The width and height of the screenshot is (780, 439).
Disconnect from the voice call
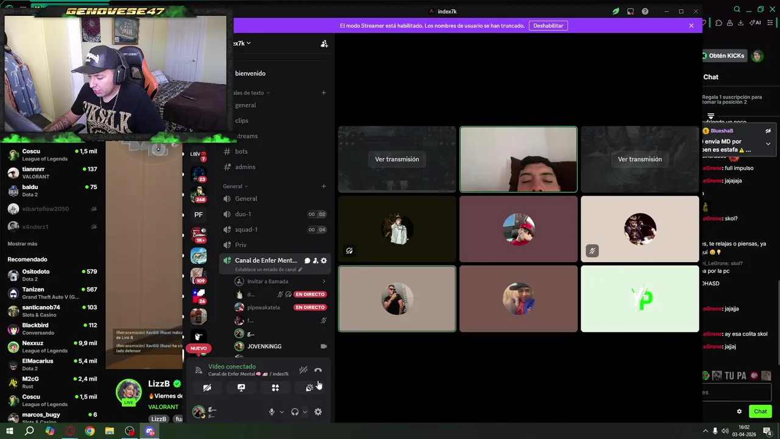tap(318, 370)
